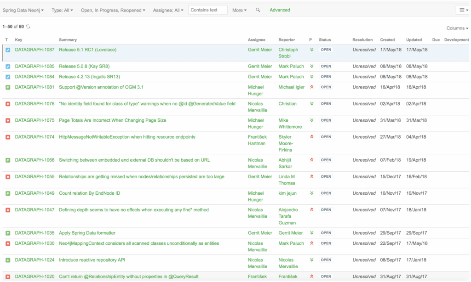Image resolution: width=471 pixels, height=282 pixels.
Task: Click improvement type icon for DATAGRAPH-1081
Action: pyautogui.click(x=8, y=87)
